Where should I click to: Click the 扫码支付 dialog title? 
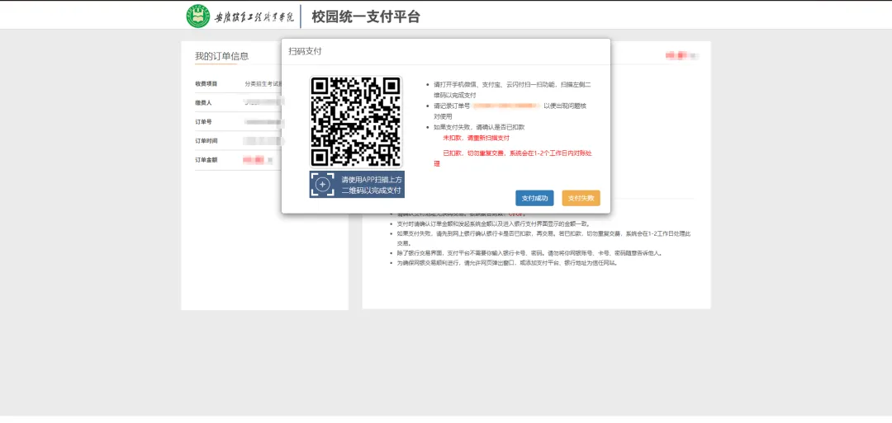[305, 51]
